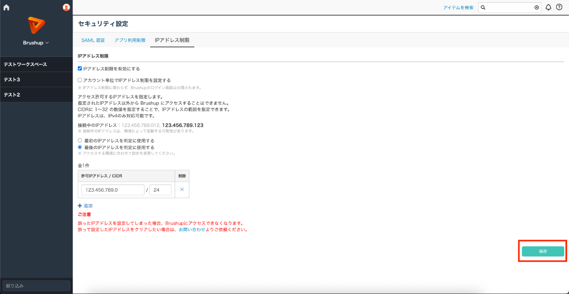Open the notification bell icon
569x294 pixels.
coord(548,7)
